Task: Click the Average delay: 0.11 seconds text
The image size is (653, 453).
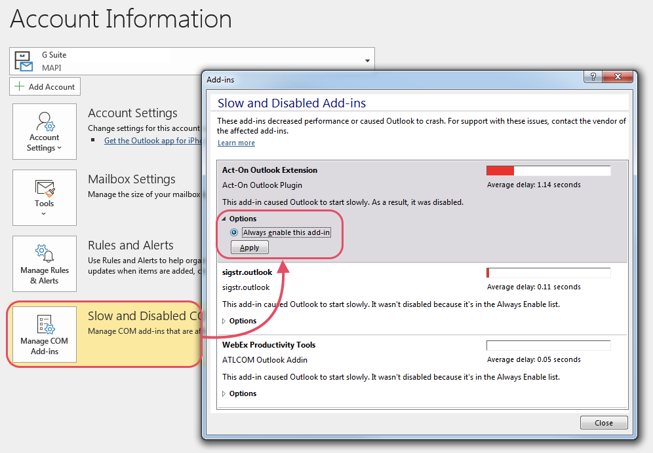Action: [x=534, y=287]
